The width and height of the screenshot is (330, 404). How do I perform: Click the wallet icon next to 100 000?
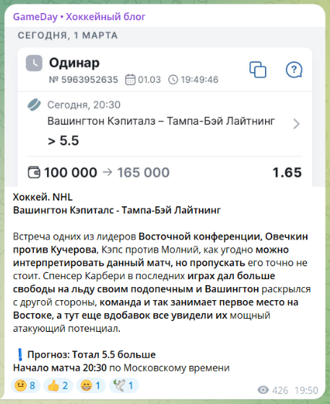tap(34, 172)
